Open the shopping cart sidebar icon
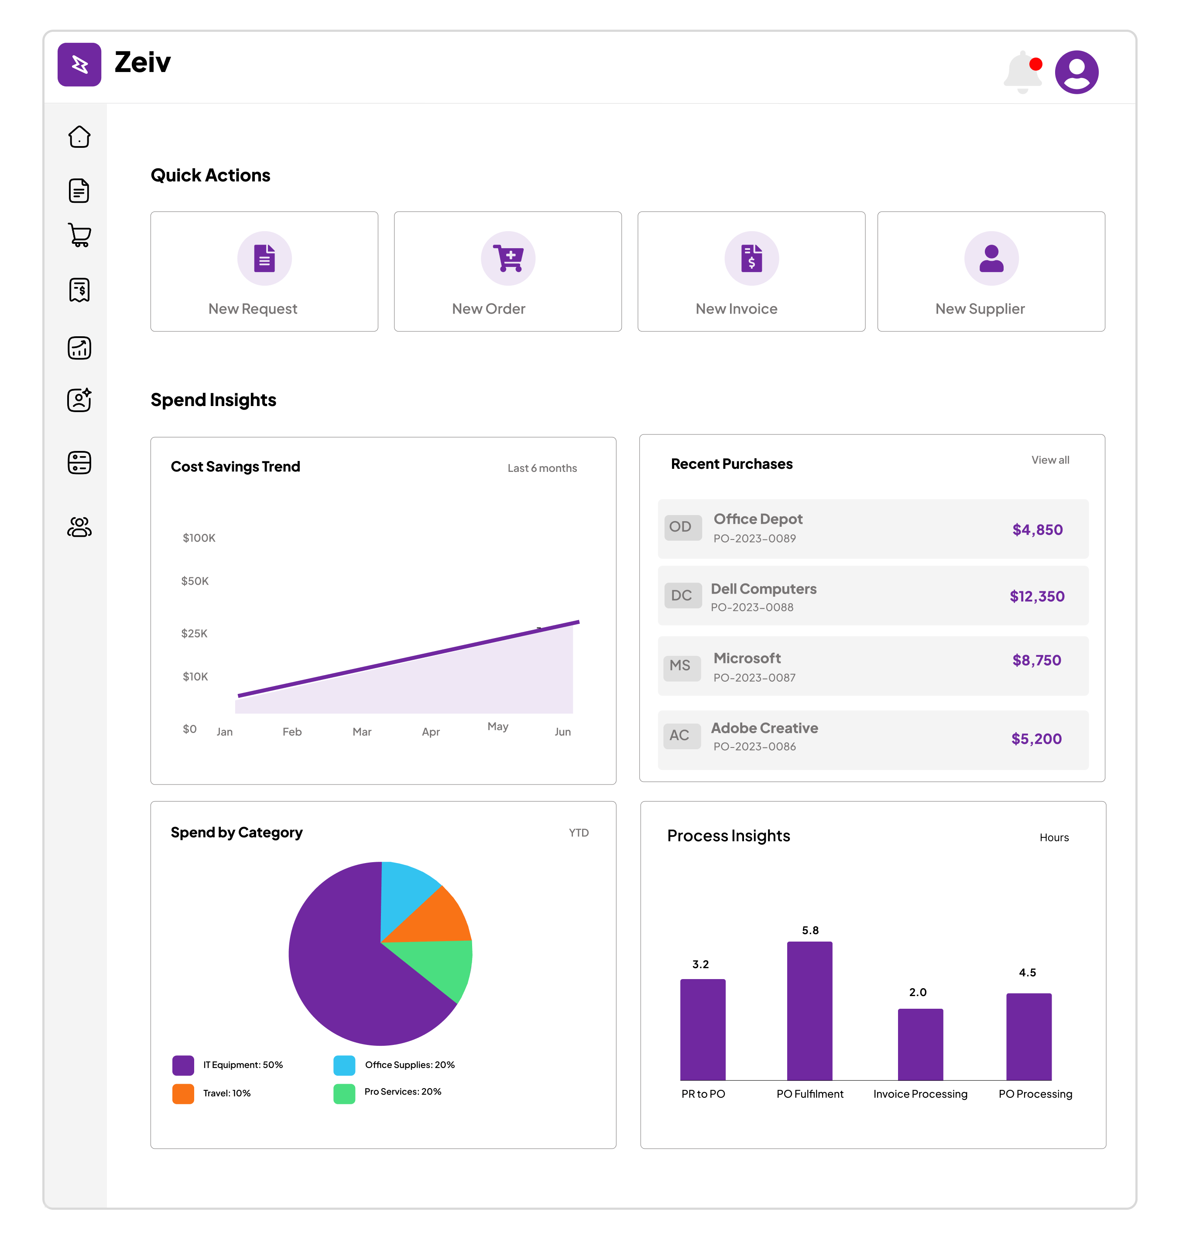The image size is (1193, 1239). point(79,235)
